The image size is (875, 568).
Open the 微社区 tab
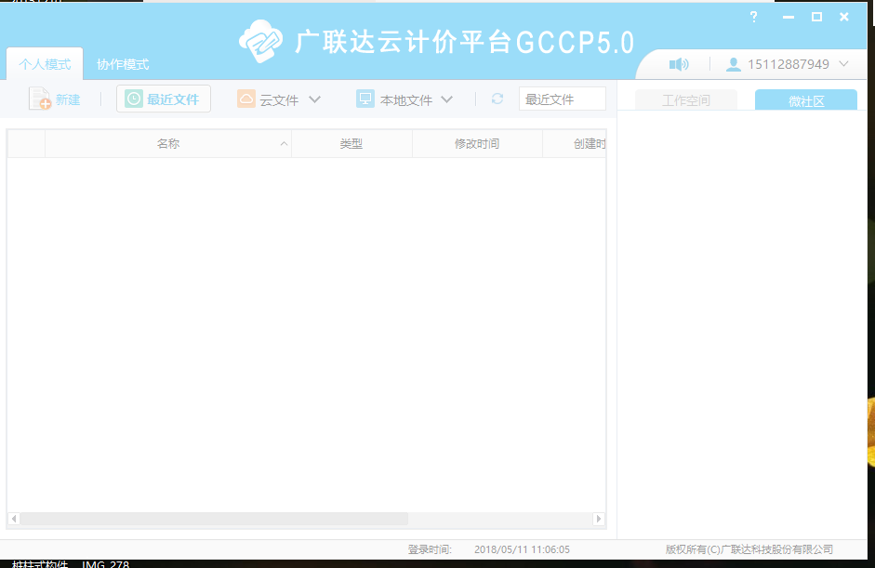point(806,100)
